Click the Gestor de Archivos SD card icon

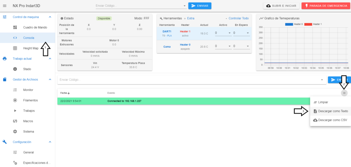(x=5, y=80)
